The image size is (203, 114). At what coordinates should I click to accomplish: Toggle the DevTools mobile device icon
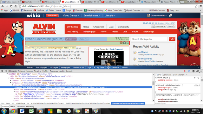(6, 71)
